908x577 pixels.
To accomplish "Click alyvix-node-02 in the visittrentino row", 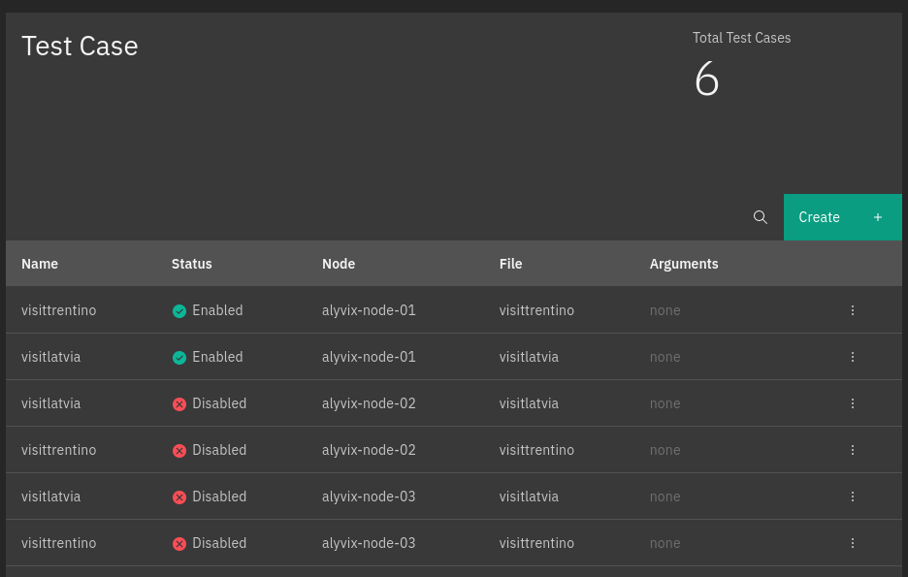I will 369,450.
